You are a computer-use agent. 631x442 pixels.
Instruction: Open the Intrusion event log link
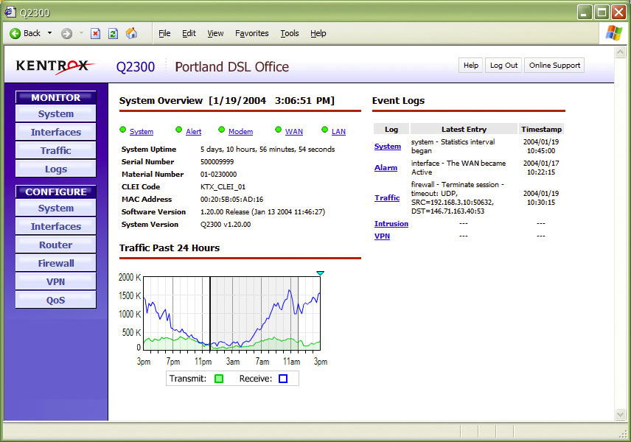point(391,224)
